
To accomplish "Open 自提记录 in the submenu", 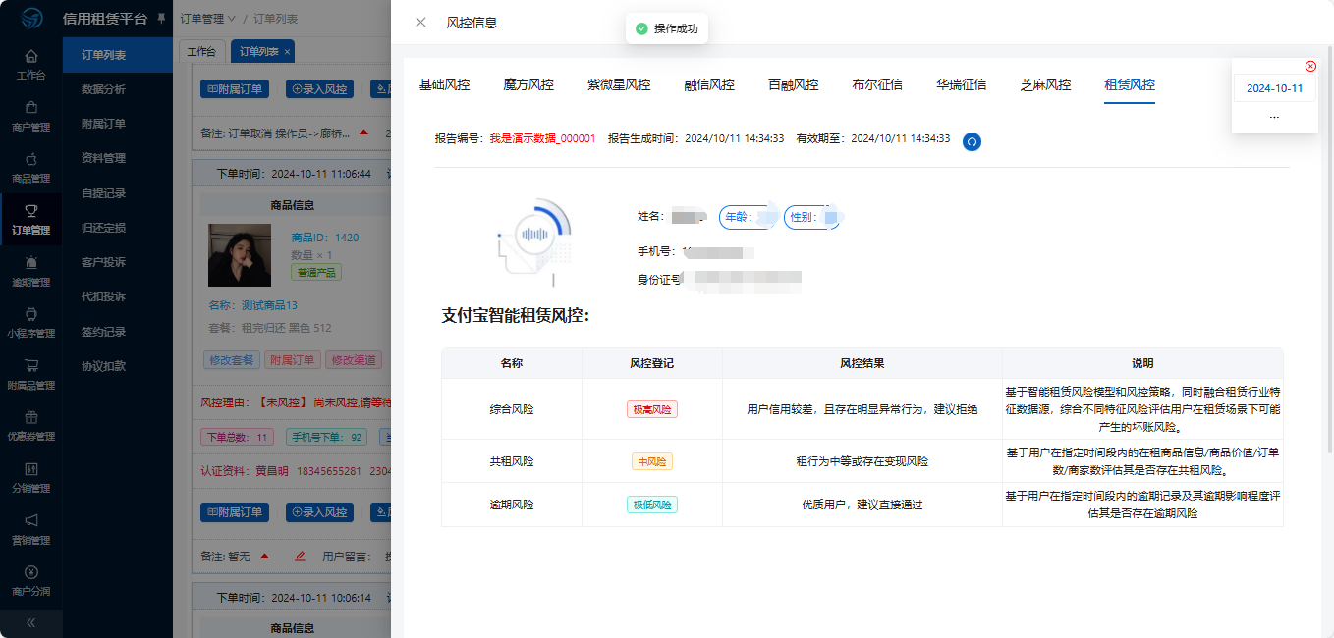I will click(118, 193).
